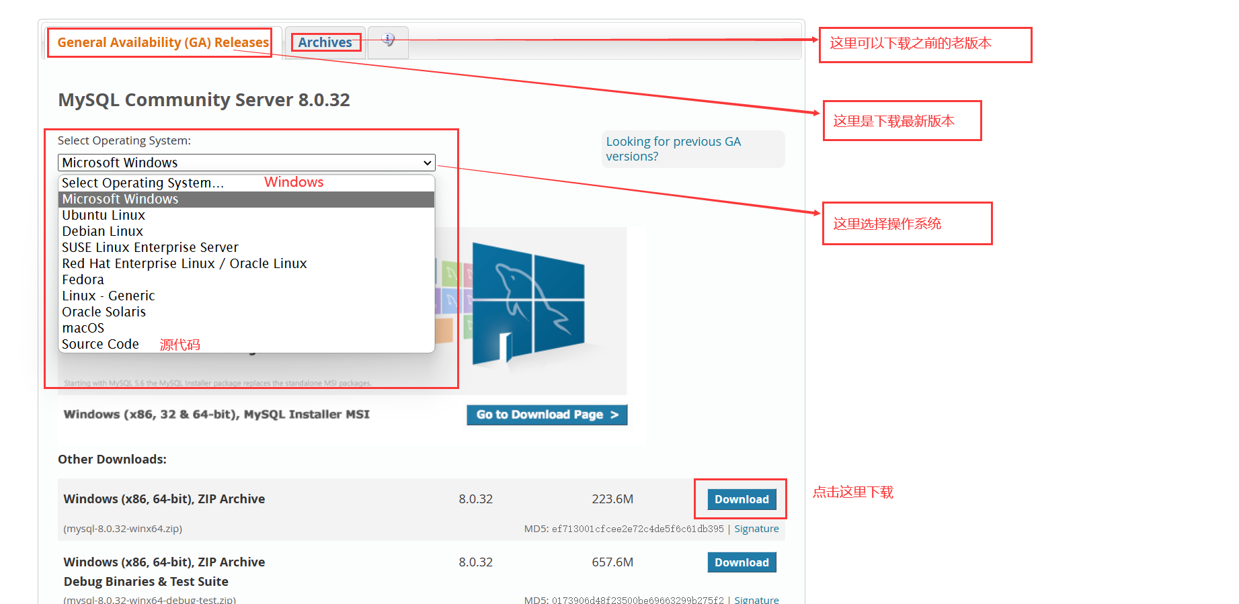This screenshot has width=1239, height=604.
Task: Expand the Select Operating System combo box
Action: (247, 163)
